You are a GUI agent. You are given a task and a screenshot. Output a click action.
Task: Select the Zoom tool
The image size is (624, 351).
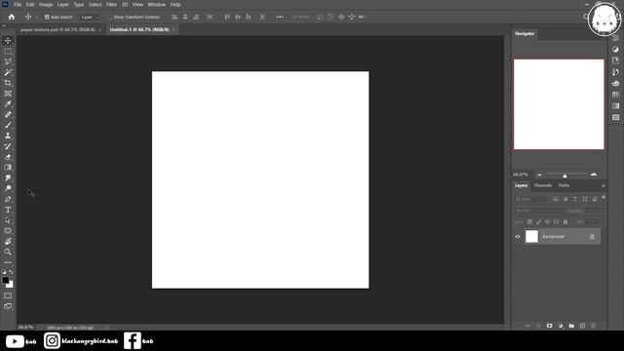(x=8, y=252)
